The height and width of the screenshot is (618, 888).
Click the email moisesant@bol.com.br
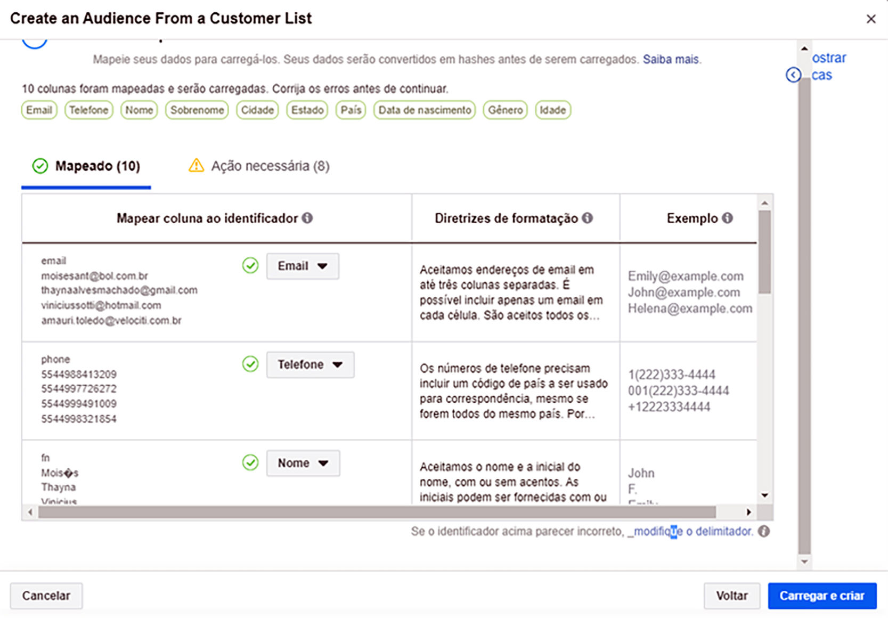tap(95, 276)
